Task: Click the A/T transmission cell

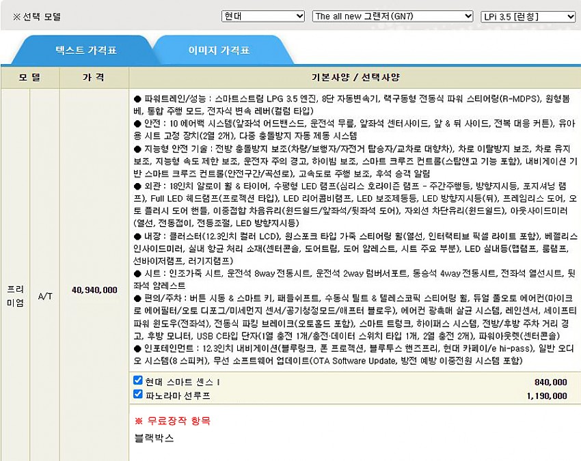Action: click(x=45, y=296)
